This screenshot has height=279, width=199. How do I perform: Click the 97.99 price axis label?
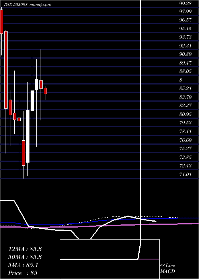point(185,12)
